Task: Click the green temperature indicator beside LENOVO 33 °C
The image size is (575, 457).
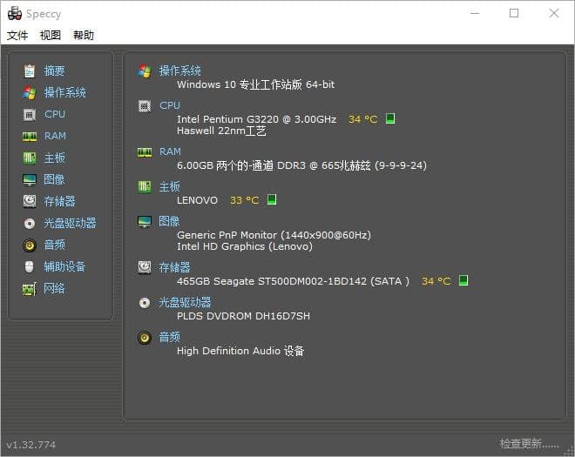Action: [x=272, y=199]
